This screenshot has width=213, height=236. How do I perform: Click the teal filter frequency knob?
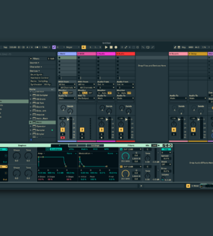(125, 156)
